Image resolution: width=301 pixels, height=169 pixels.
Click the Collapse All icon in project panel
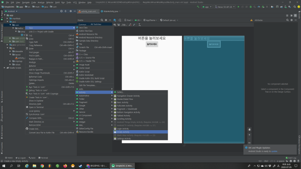click(x=66, y=11)
